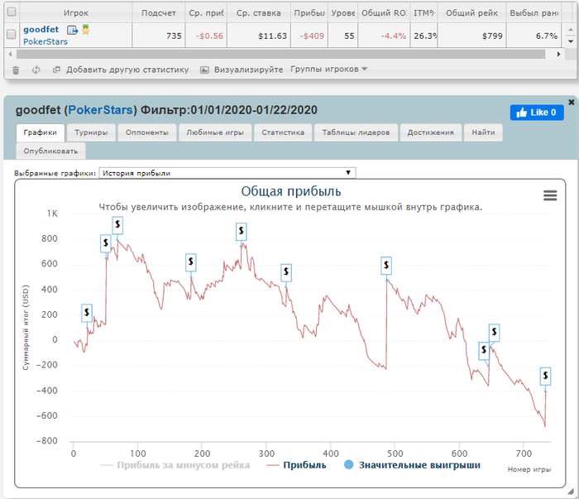579x499 pixels.
Task: Click the first $ win marker near game 20
Action: (x=87, y=313)
